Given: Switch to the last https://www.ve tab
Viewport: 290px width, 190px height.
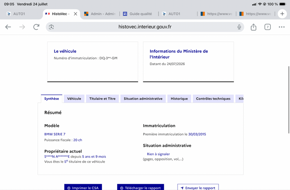Looking at the screenshot, I should [x=255, y=14].
